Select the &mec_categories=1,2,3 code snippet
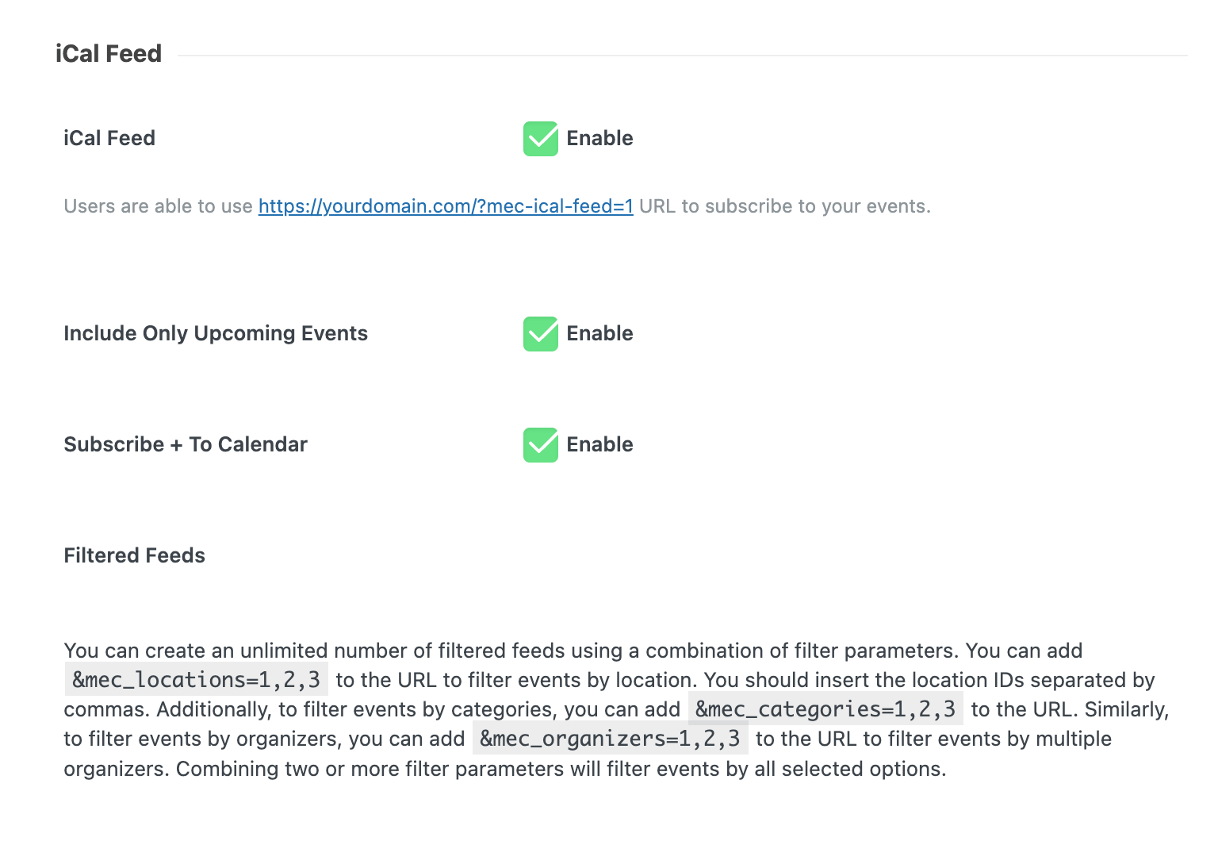The image size is (1218, 841). [x=825, y=709]
